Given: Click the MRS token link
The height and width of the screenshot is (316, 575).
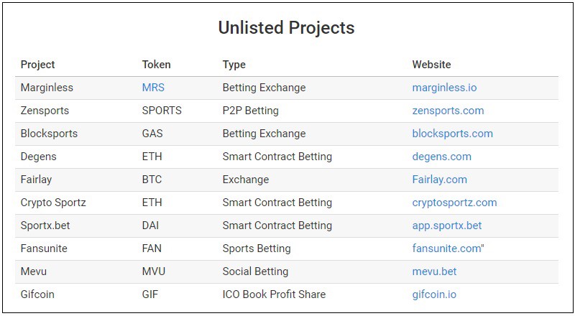Looking at the screenshot, I should point(153,88).
